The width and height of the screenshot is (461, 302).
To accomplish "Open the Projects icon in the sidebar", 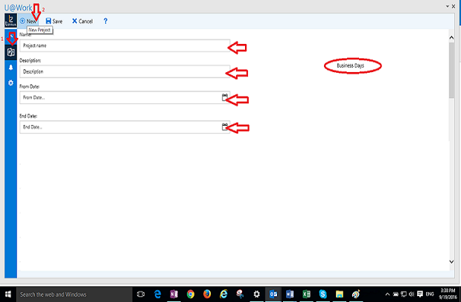I will (x=10, y=52).
